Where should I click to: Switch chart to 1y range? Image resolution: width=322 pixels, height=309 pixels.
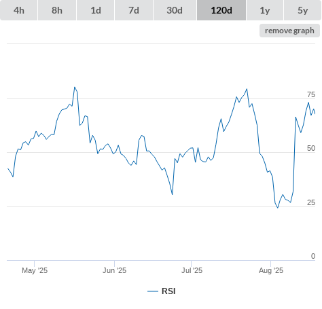click(265, 10)
